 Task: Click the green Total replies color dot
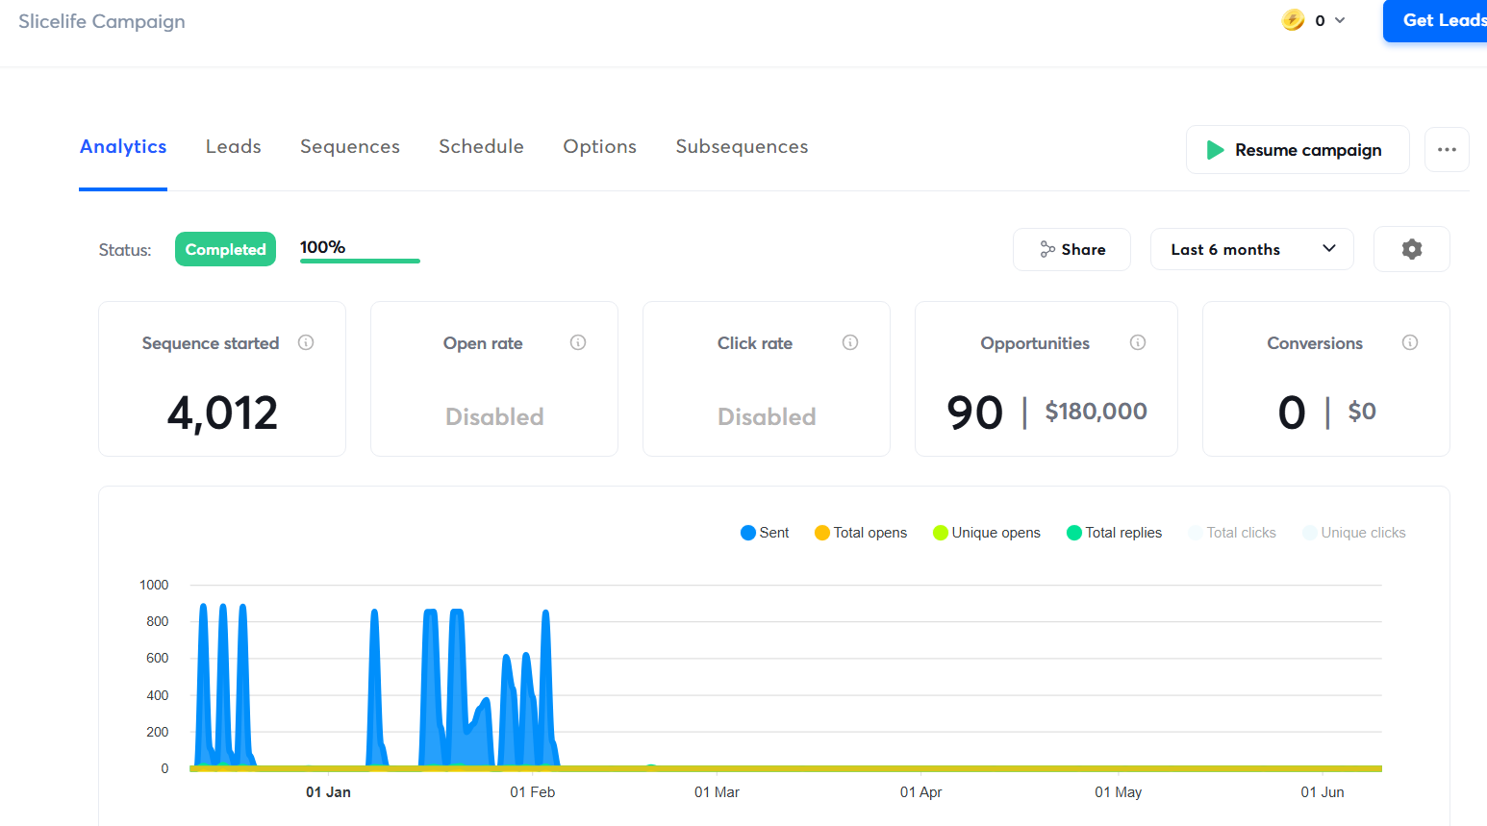click(1074, 533)
